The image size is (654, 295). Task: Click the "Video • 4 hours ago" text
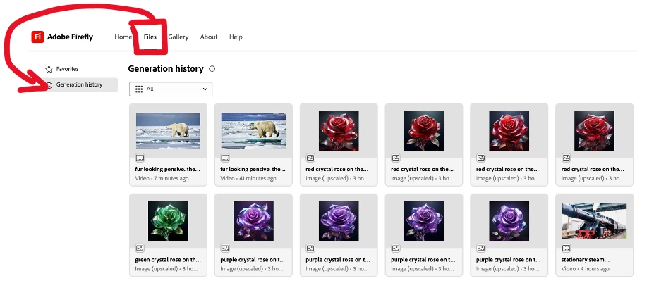click(x=585, y=269)
